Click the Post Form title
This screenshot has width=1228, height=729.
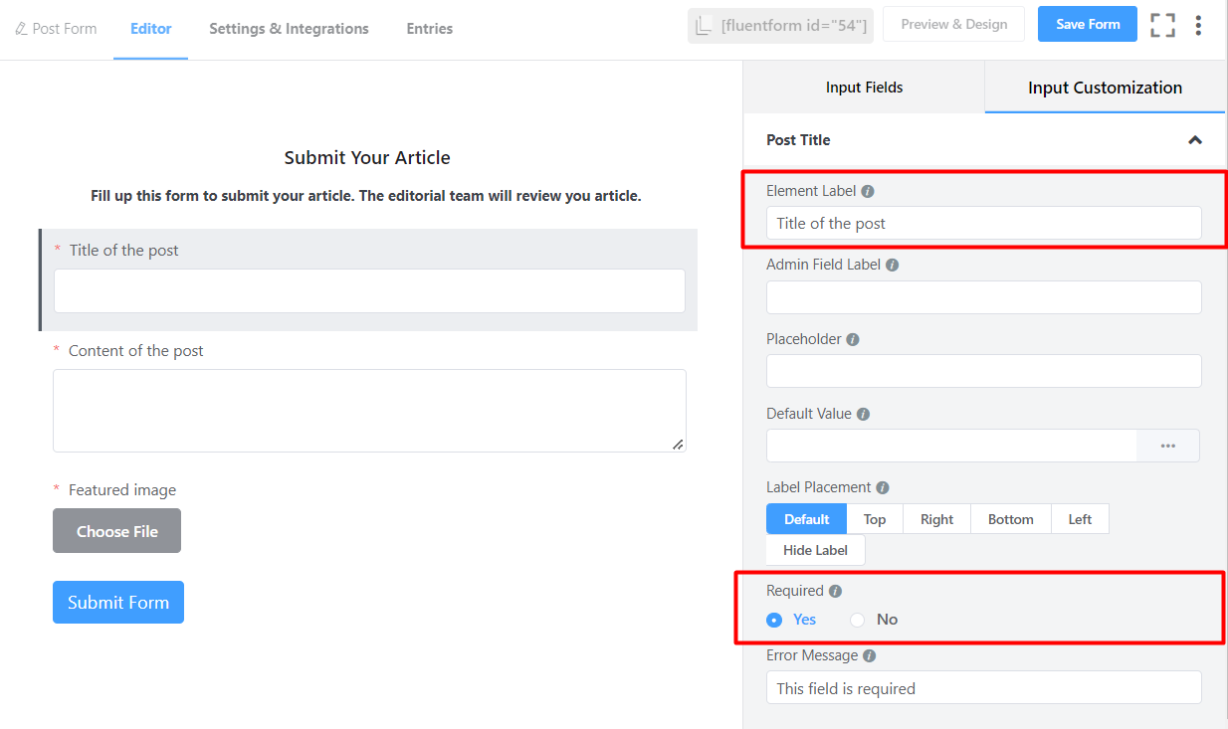(x=65, y=29)
